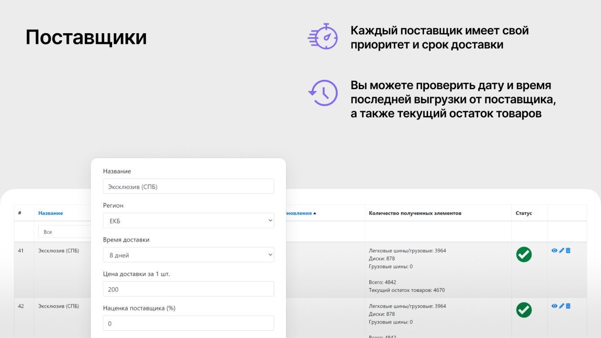Image resolution: width=601 pixels, height=338 pixels.
Task: Click the 'Наценка поставщика (%)' label
Action: (x=139, y=308)
